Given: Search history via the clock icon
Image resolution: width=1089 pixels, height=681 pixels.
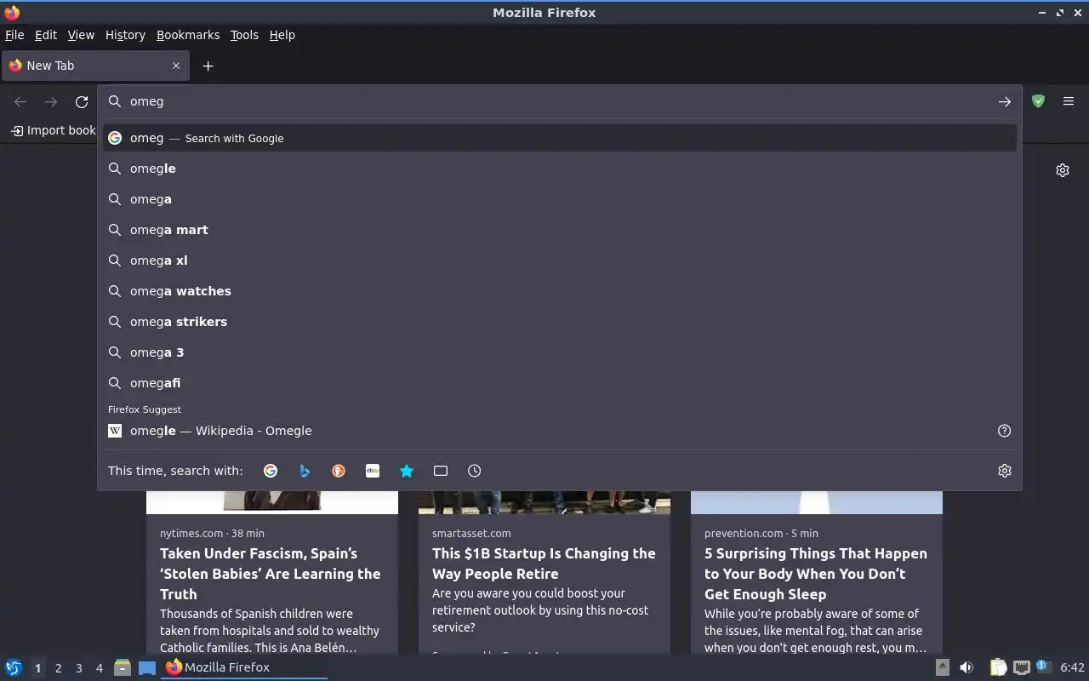Looking at the screenshot, I should pyautogui.click(x=475, y=471).
